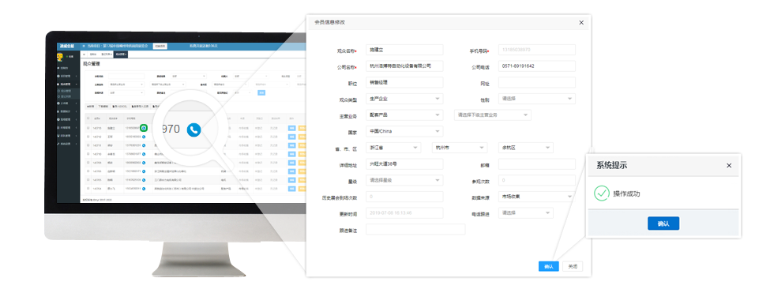Click the phone icon in last table row
The height and width of the screenshot is (293, 774).
[144, 189]
